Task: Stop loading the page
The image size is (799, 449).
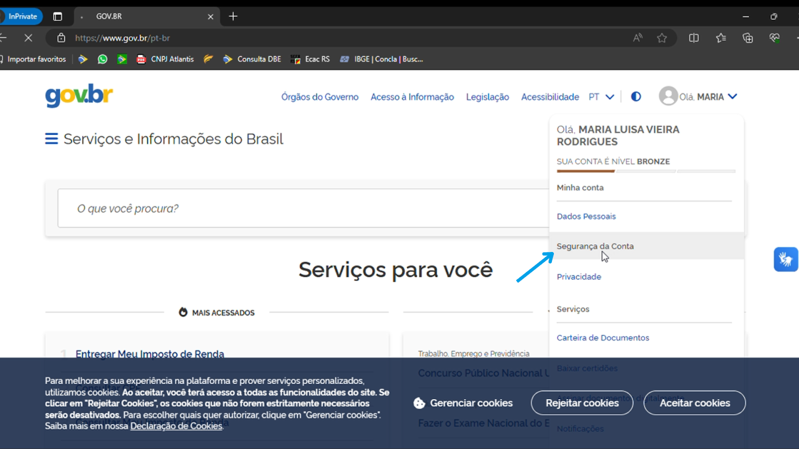Action: click(28, 38)
